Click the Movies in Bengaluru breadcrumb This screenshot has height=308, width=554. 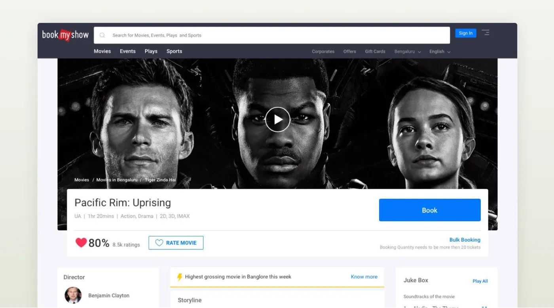(117, 180)
